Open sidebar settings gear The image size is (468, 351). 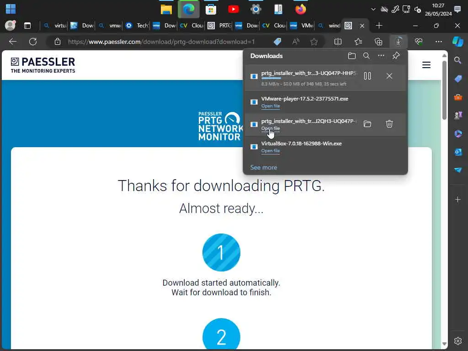click(458, 341)
